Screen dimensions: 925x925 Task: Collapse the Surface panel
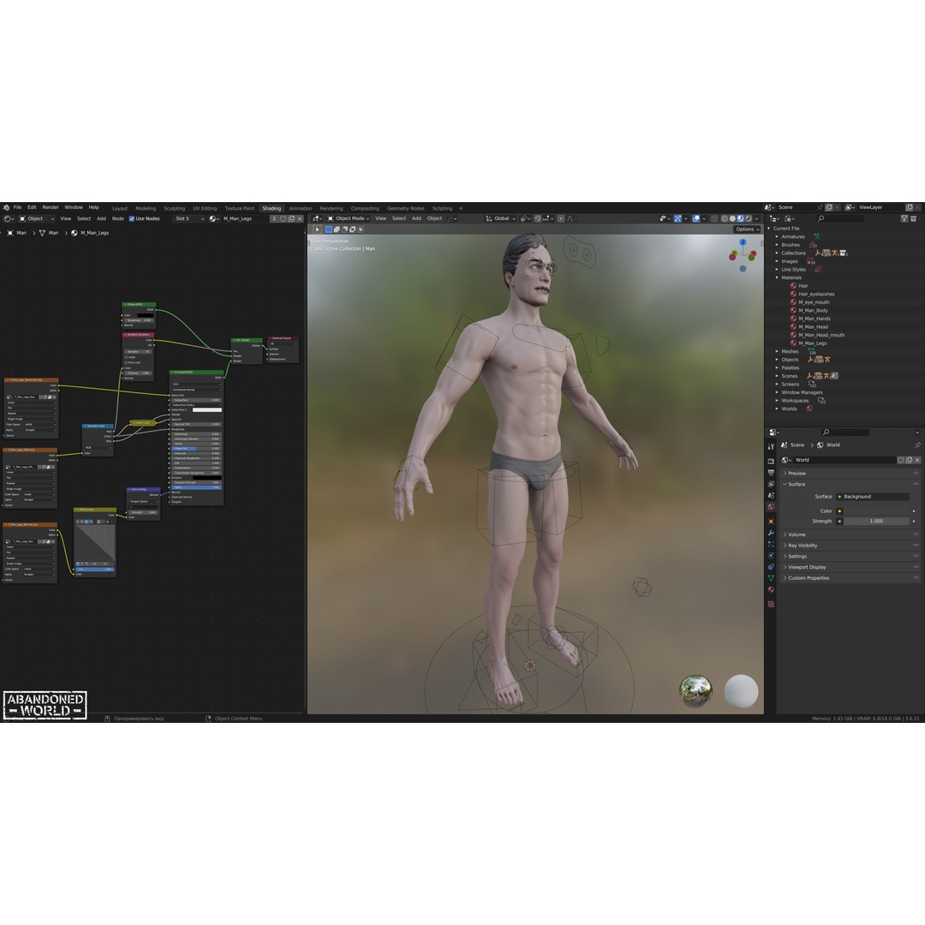[x=850, y=484]
